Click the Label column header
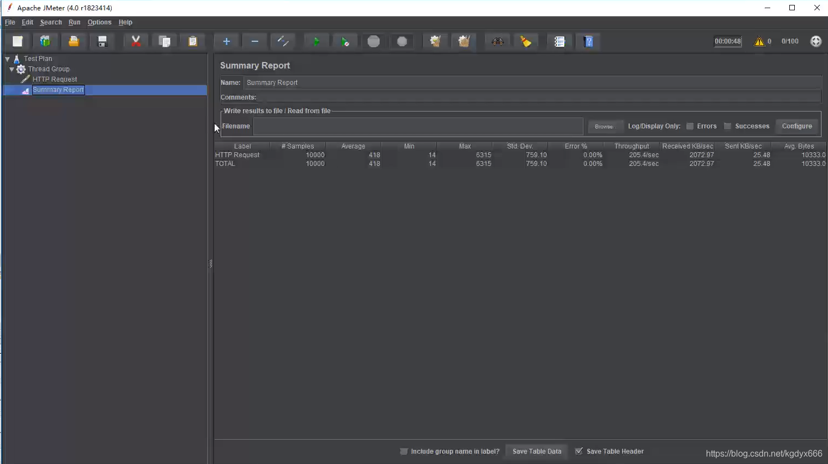The image size is (828, 464). pos(242,146)
